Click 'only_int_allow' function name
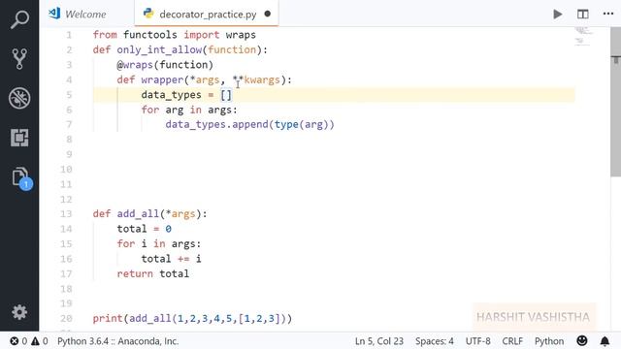621x349 pixels. click(x=159, y=49)
